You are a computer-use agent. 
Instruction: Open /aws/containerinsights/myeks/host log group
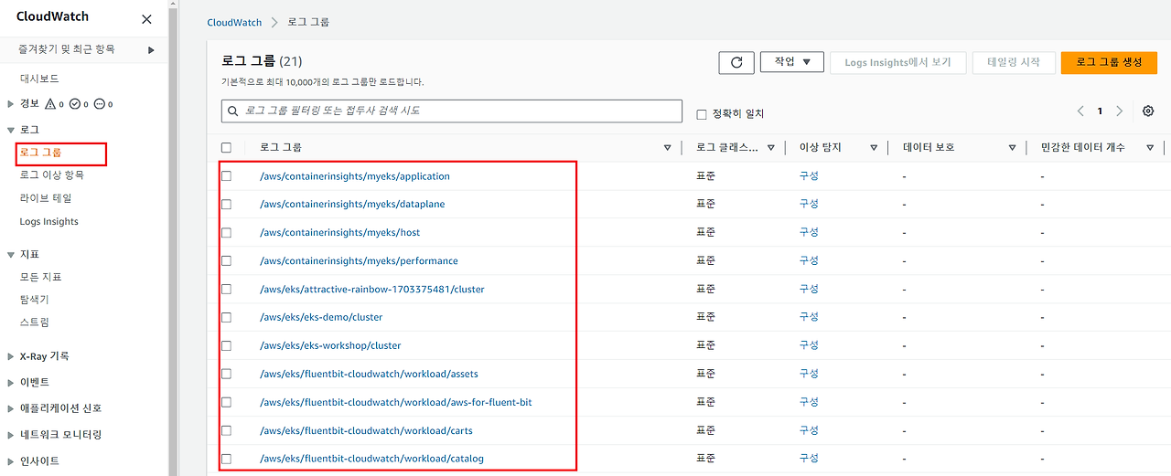pos(340,233)
